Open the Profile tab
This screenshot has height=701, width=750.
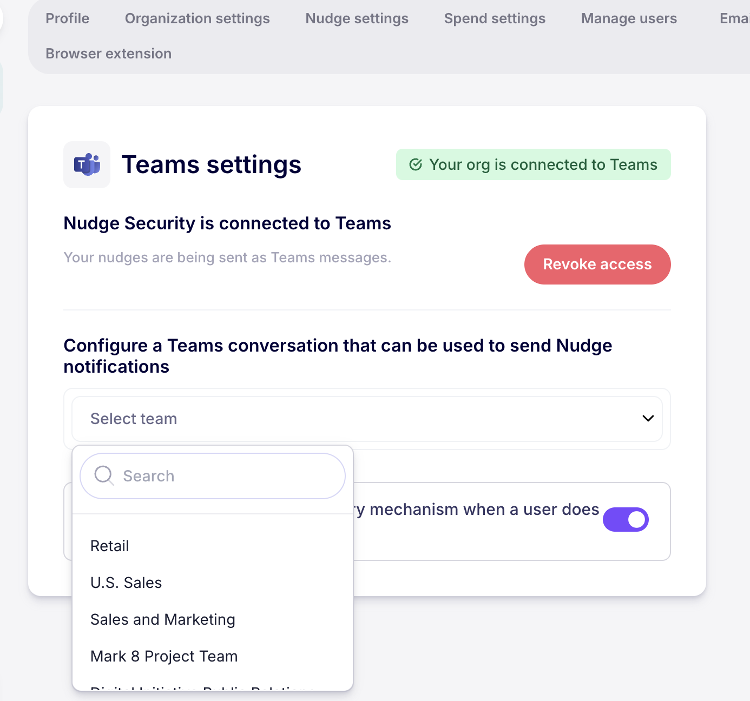click(x=68, y=18)
